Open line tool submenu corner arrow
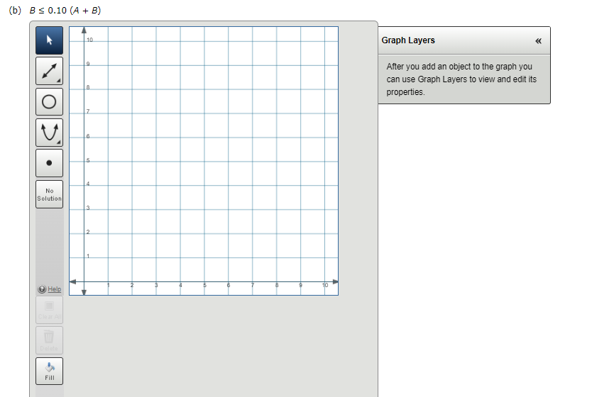592x397 pixels. [58, 81]
